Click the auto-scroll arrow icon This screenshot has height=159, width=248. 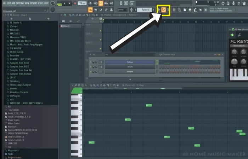(x=96, y=10)
